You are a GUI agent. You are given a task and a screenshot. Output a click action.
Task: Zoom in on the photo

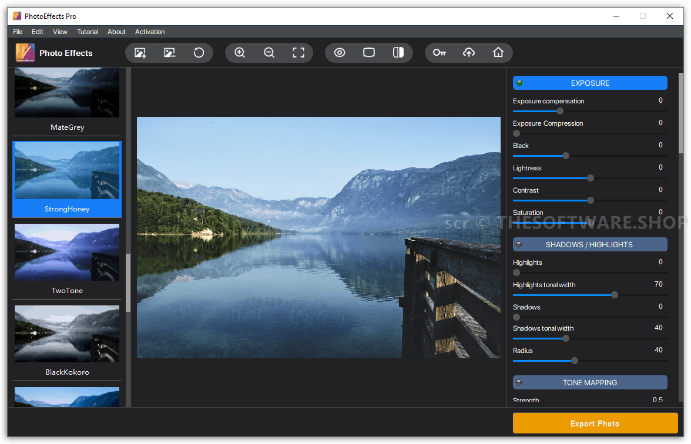pos(240,53)
